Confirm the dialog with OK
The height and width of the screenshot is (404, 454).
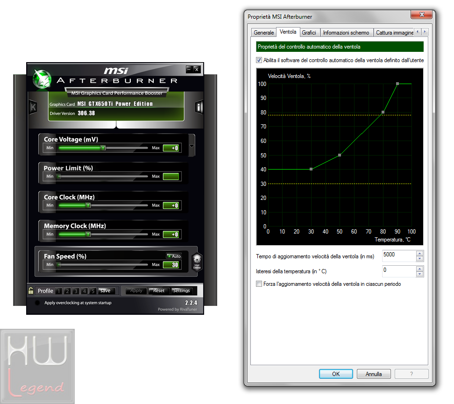click(336, 374)
